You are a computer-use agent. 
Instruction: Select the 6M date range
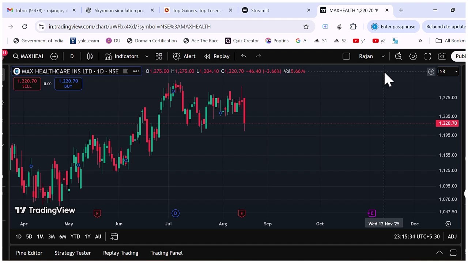click(63, 237)
